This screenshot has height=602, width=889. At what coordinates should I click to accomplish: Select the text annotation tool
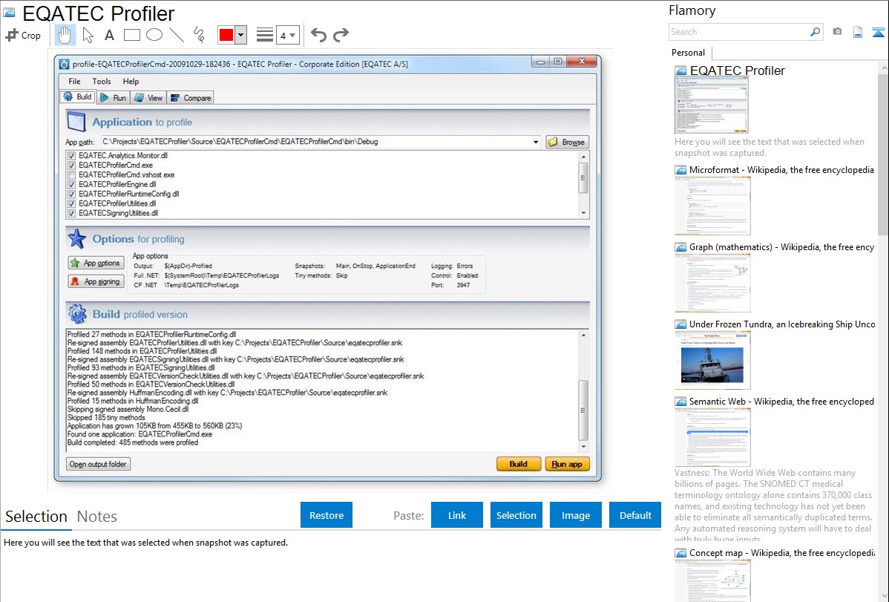click(109, 35)
